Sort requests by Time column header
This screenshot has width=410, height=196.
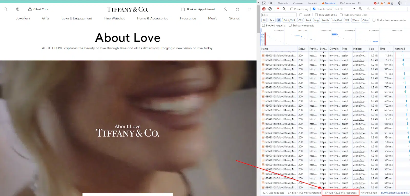click(386, 49)
